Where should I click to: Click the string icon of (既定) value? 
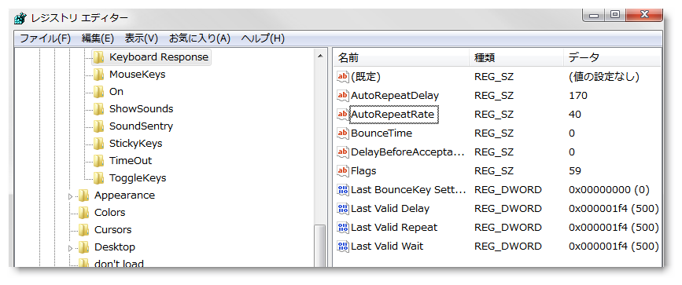343,77
